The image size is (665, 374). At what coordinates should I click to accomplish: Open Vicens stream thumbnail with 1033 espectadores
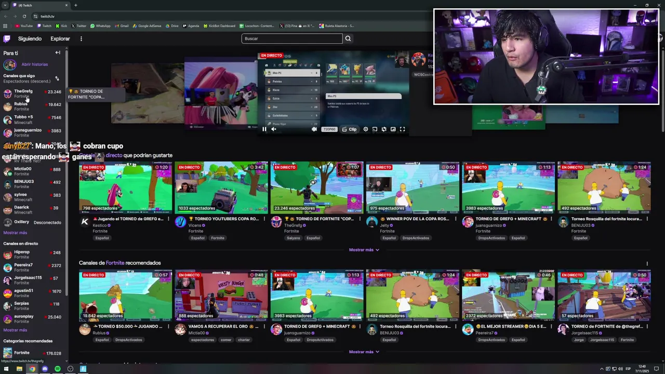221,188
